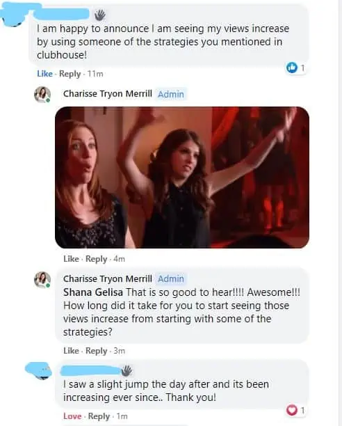Screen dimensions: 342x426
Task: Reply to the comment posted 3m ago
Action: click(x=97, y=351)
